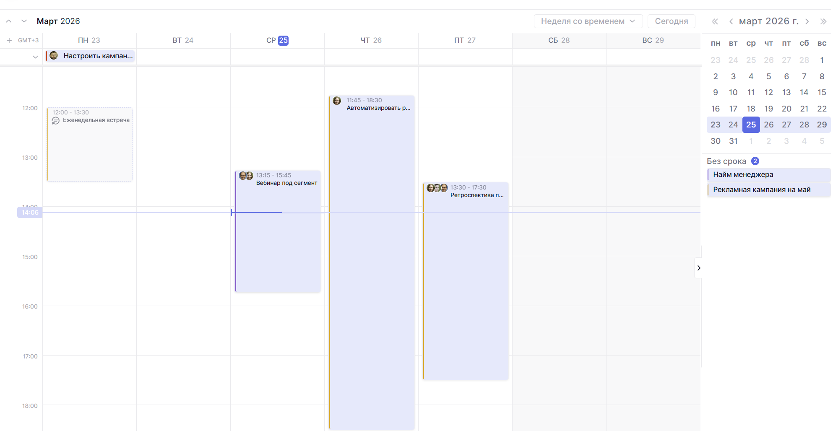Select the ЧТ 26 column header
Screen dimensions: 833x431
tap(371, 40)
